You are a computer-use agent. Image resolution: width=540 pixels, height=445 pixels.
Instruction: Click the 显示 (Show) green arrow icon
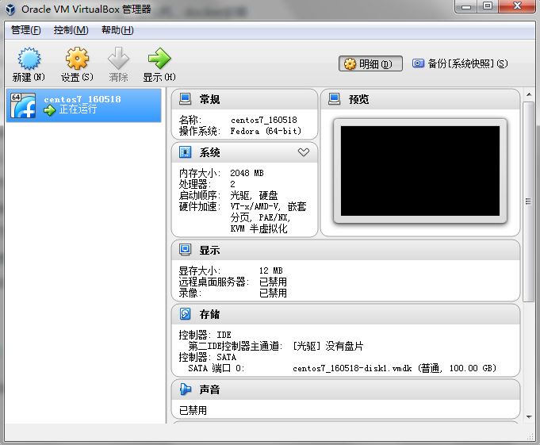tap(159, 59)
